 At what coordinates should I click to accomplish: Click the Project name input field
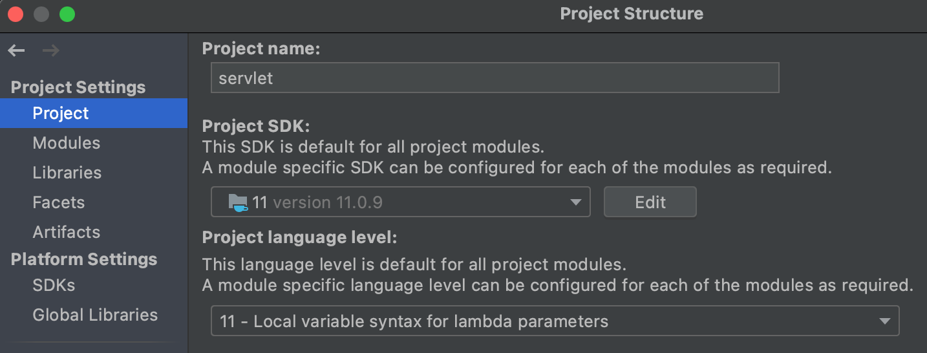pos(495,78)
